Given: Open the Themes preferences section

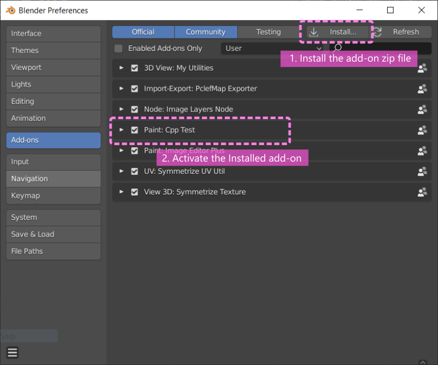Looking at the screenshot, I should click(54, 50).
